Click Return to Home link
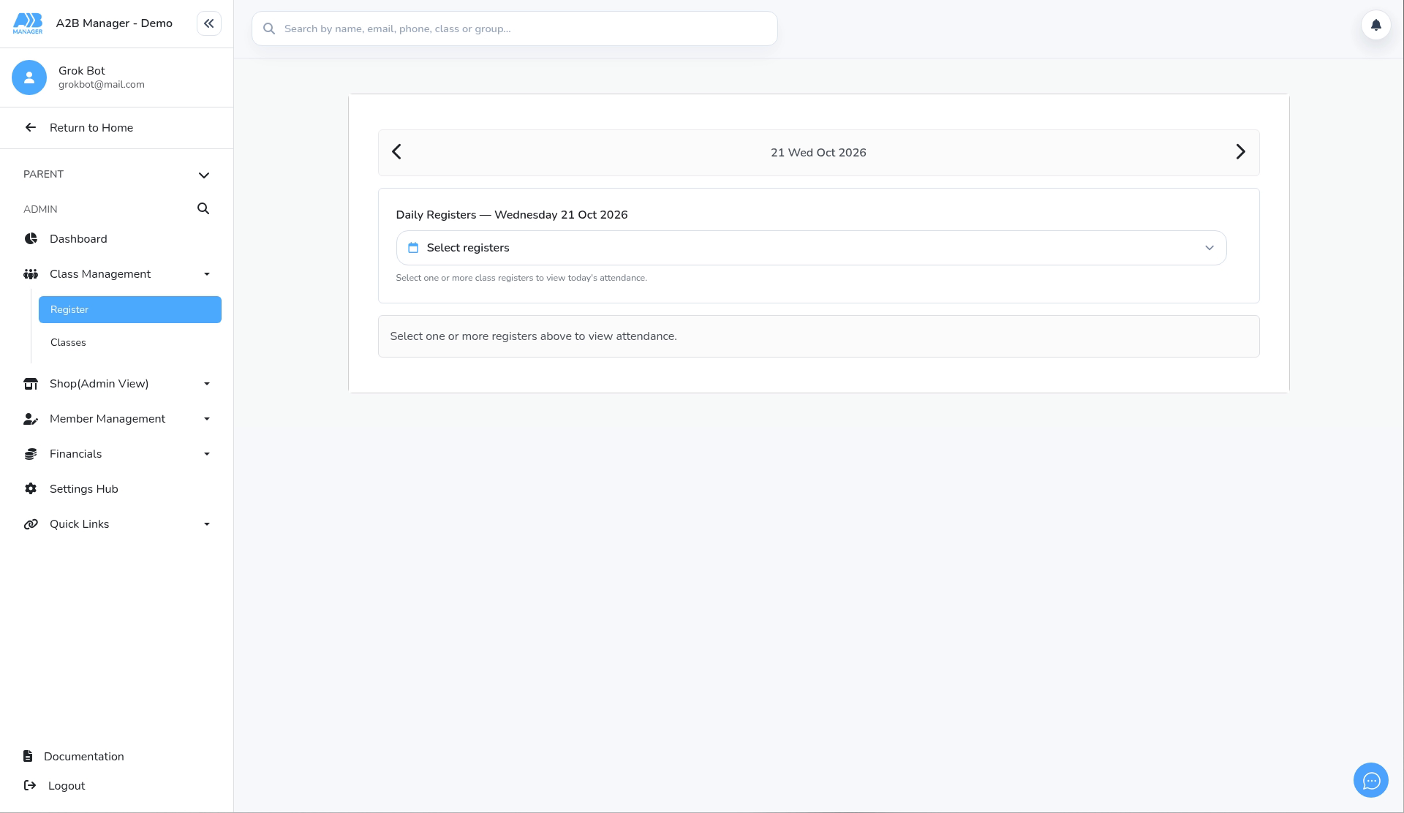This screenshot has width=1404, height=813. (x=91, y=128)
